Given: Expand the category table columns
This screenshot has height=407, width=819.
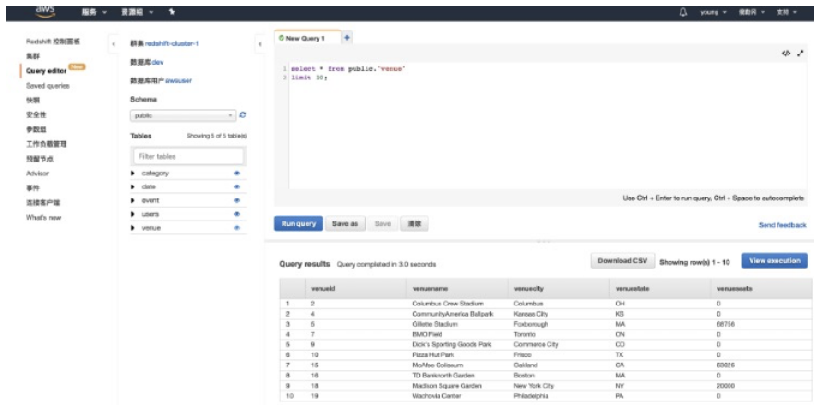Looking at the screenshot, I should point(133,174).
